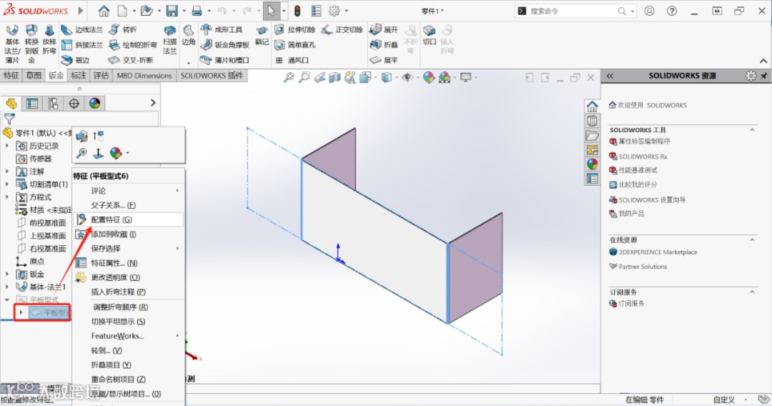Open the DisplayManager tab icon
The width and height of the screenshot is (772, 406).
point(94,104)
